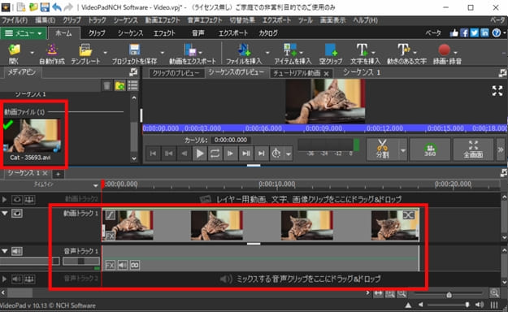The height and width of the screenshot is (312, 508).
Task: Collapse the 動画トラック 1 triangle
Action: [x=5, y=214]
